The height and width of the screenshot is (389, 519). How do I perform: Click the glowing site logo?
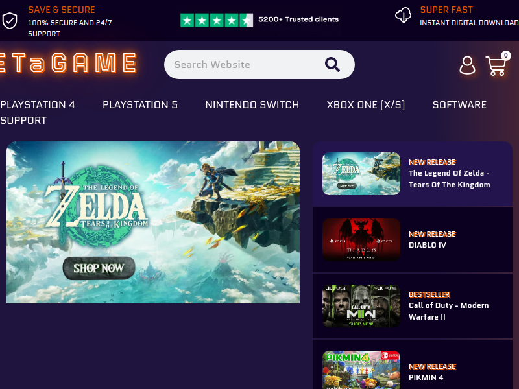68,63
